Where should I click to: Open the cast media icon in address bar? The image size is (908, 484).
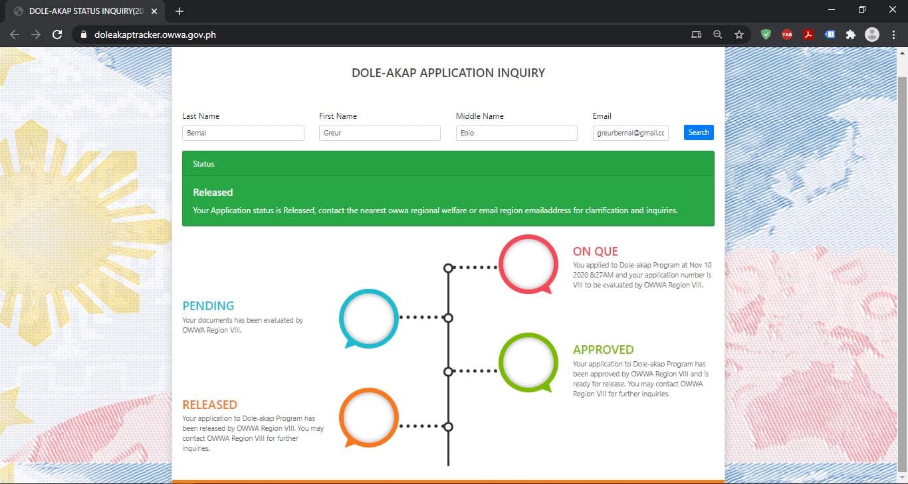coord(696,35)
